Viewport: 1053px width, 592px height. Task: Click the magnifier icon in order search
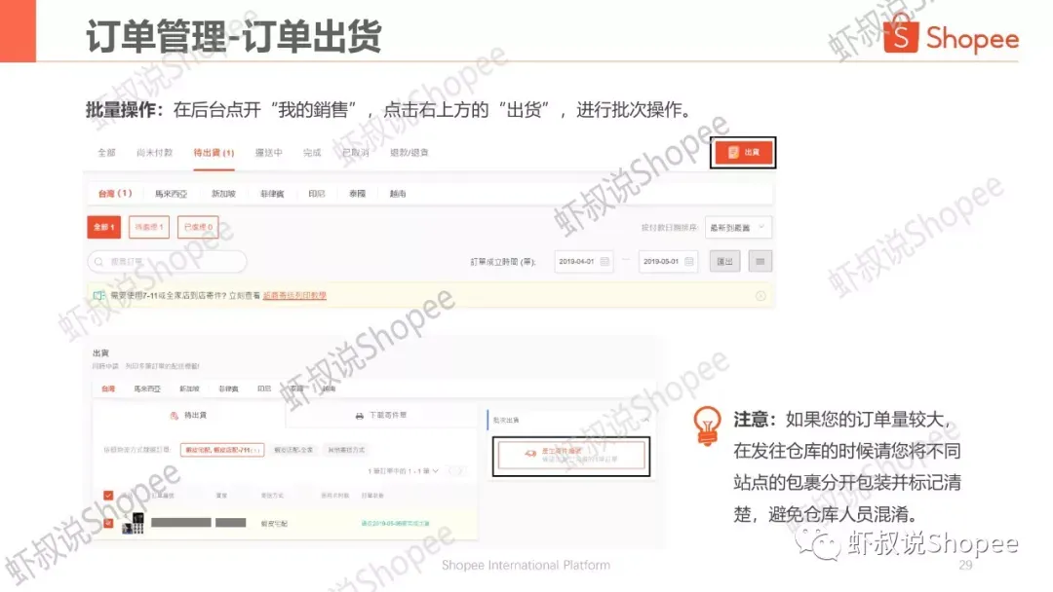point(98,262)
